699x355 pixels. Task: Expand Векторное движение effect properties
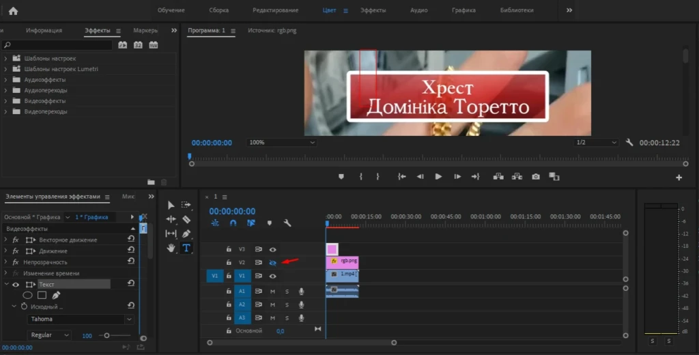5,240
